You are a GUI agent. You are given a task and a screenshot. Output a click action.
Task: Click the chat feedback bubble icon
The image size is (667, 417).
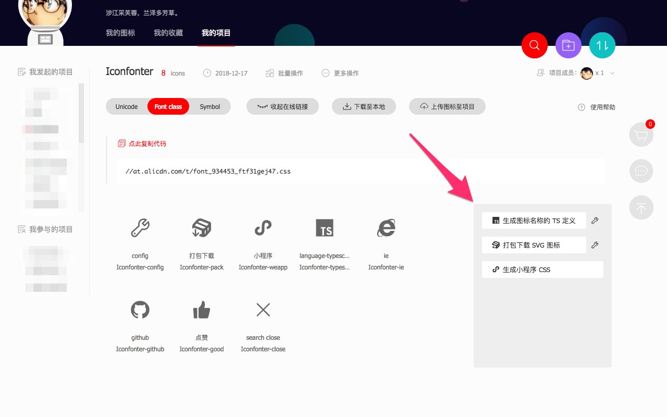tap(641, 171)
